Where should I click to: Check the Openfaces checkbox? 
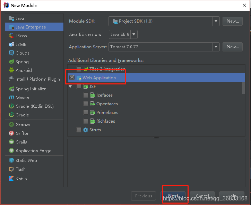click(x=86, y=104)
